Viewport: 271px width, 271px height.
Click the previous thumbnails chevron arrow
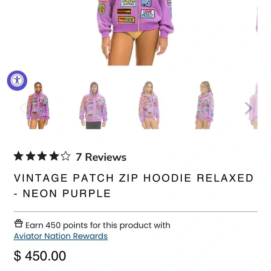[x=22, y=108]
